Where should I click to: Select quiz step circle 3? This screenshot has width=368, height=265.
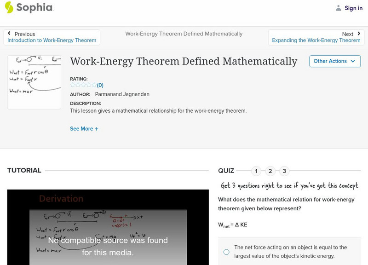coord(285,171)
